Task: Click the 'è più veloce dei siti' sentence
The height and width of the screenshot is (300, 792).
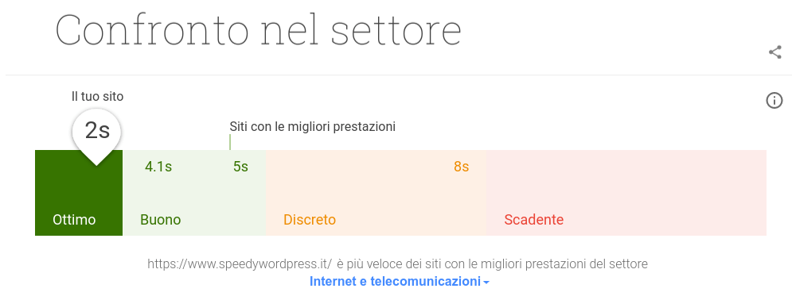Action: [493, 263]
